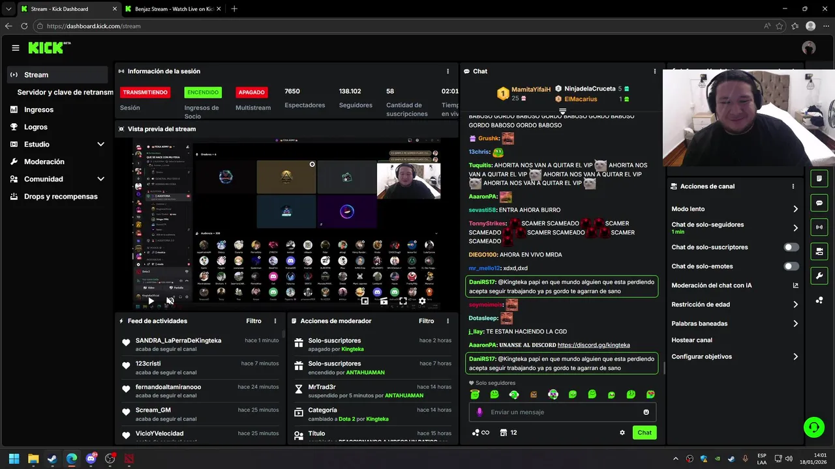Toggle Chat de solo-emotes switch
Screen dimensions: 835x469
(x=791, y=266)
